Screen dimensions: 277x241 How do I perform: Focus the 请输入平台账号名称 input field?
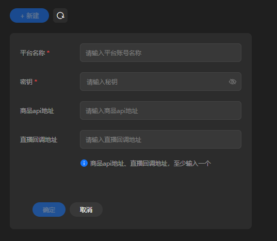coord(160,53)
